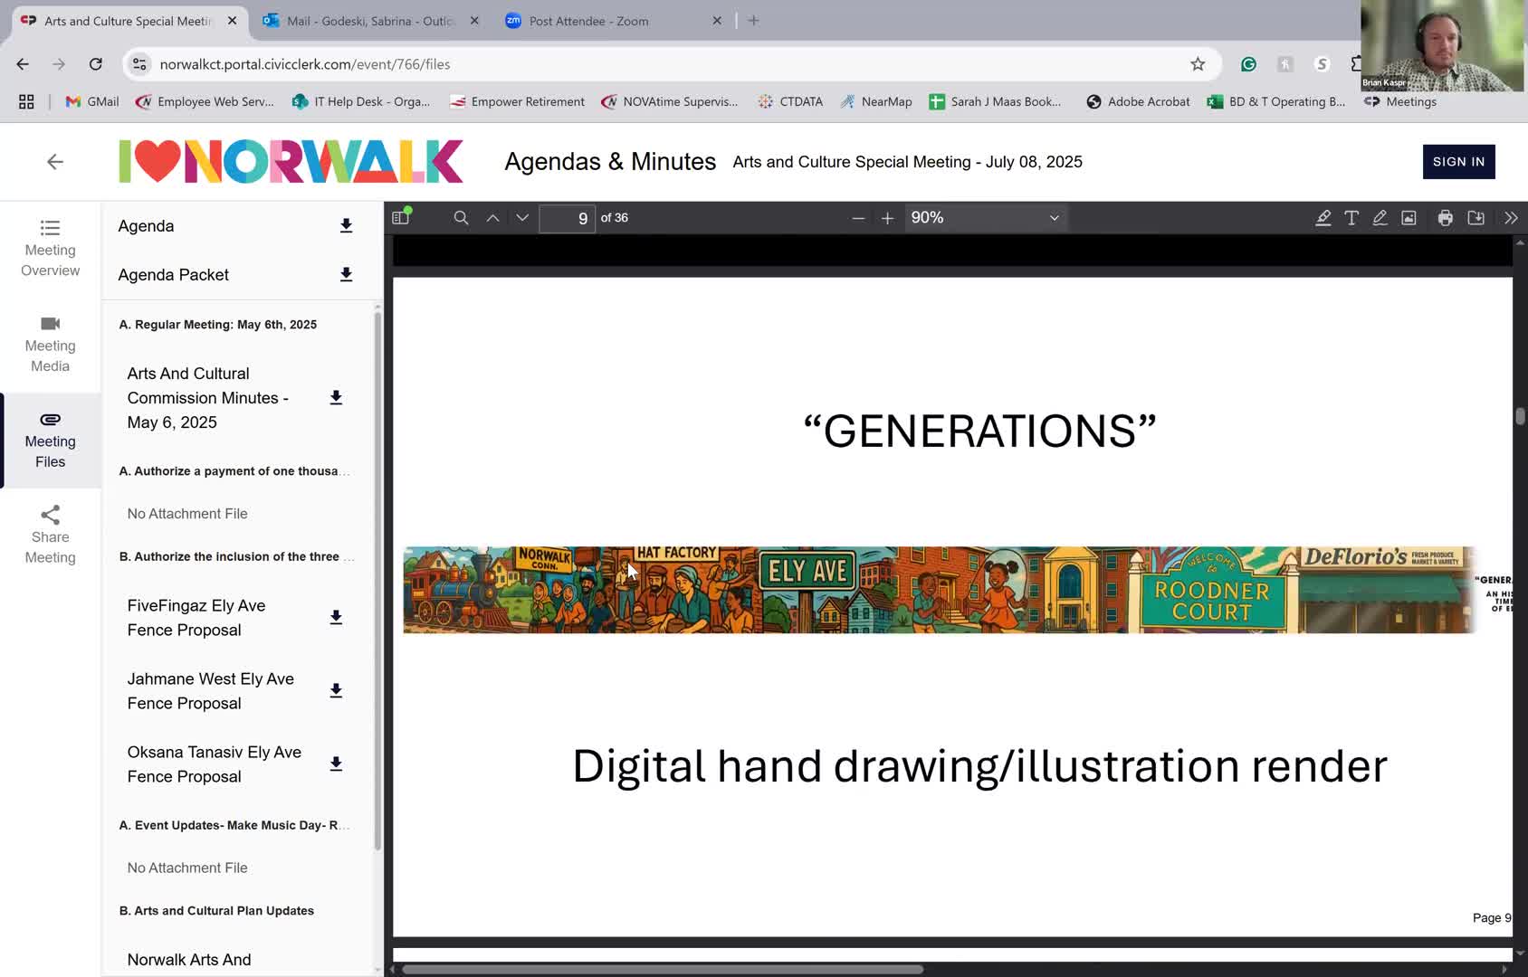
Task: Open the GMail bookmark
Action: pos(92,101)
